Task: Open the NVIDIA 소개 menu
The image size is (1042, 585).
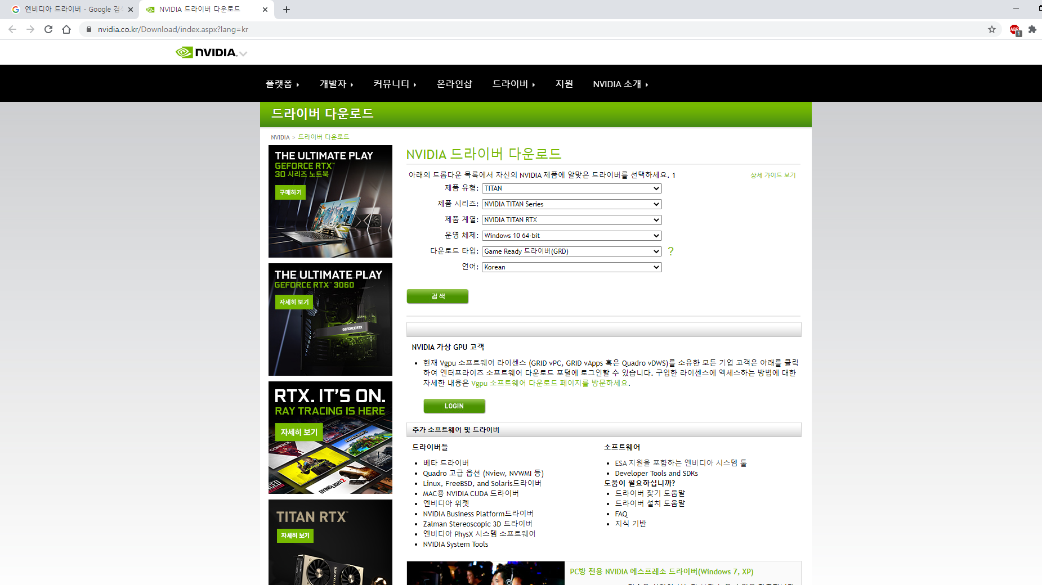Action: tap(620, 84)
